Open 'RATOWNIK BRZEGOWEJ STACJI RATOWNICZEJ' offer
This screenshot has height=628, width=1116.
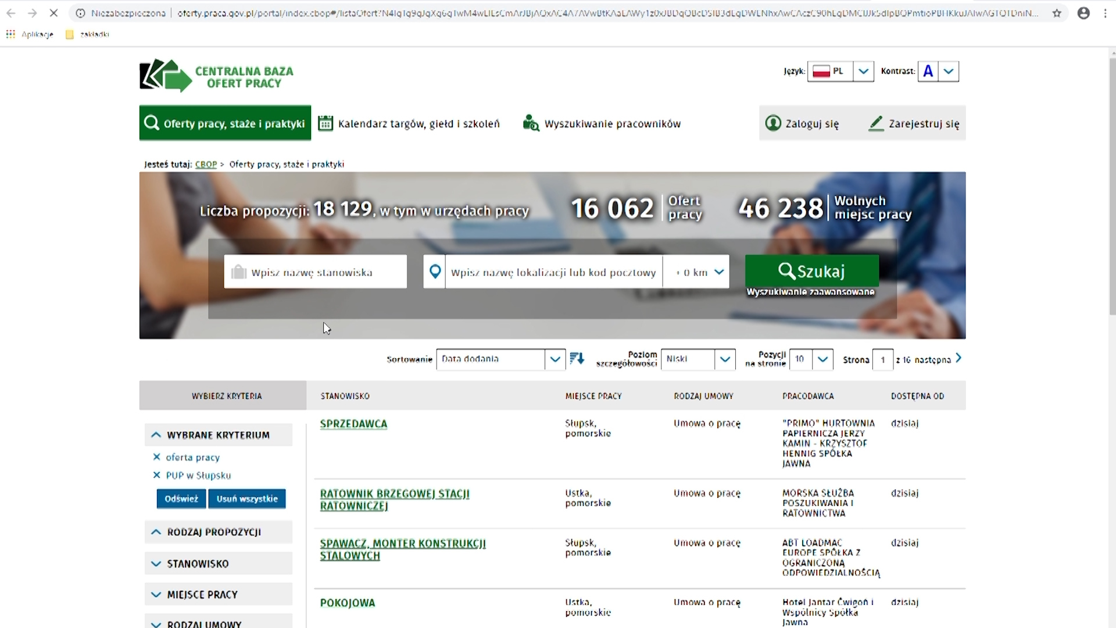click(x=395, y=499)
